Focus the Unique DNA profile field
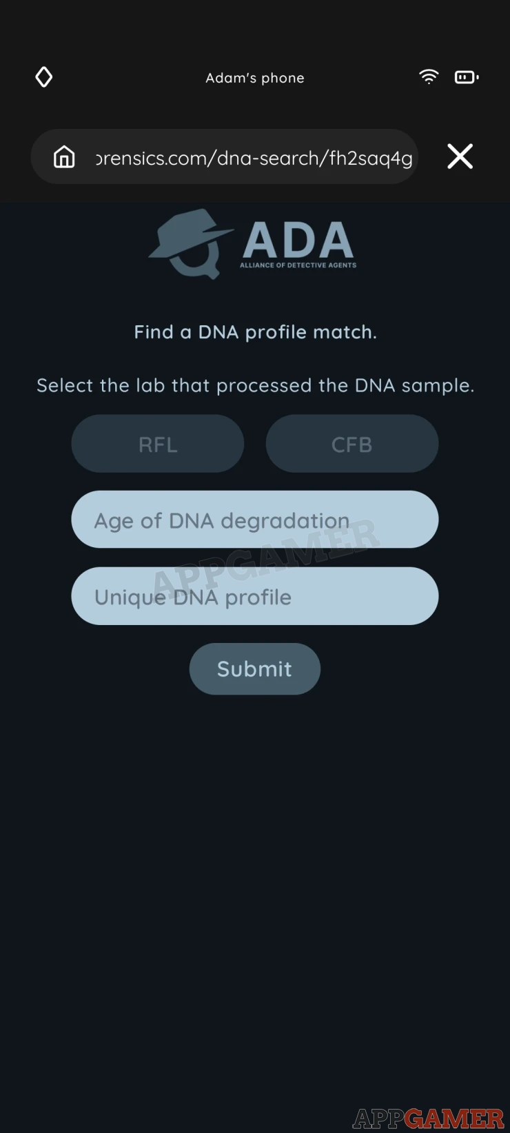The width and height of the screenshot is (510, 1133). tap(255, 596)
